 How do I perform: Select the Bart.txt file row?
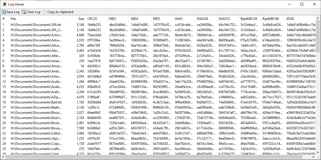[36, 102]
